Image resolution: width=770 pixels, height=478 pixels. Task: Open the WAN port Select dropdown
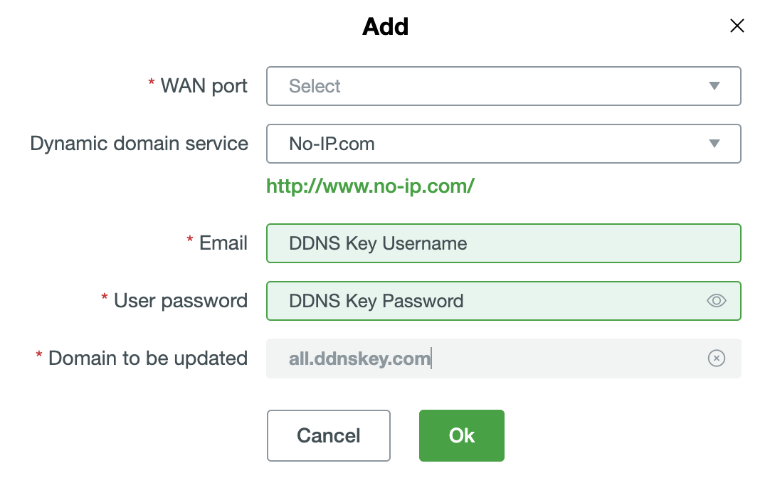tap(504, 86)
